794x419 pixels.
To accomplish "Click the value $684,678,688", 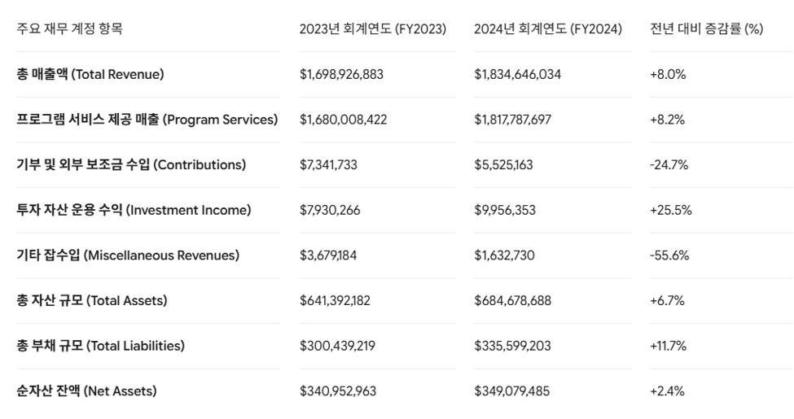I will [x=512, y=300].
